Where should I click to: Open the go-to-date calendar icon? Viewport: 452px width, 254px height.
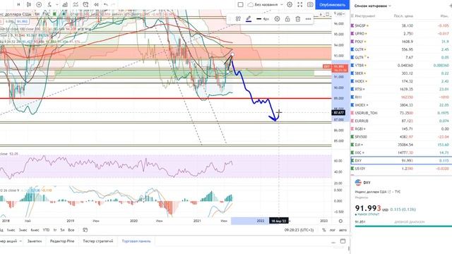click(85, 230)
